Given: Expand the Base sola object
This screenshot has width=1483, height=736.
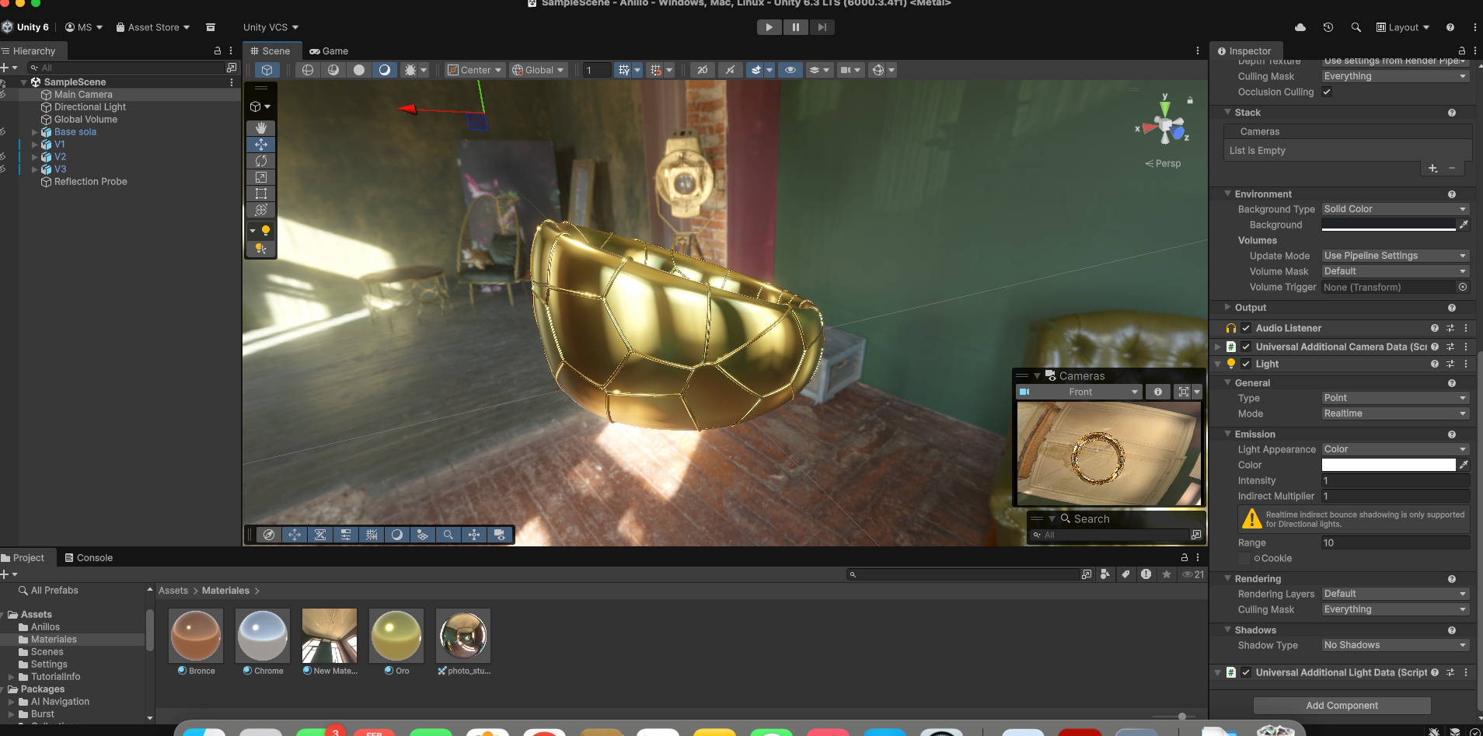Looking at the screenshot, I should point(34,132).
